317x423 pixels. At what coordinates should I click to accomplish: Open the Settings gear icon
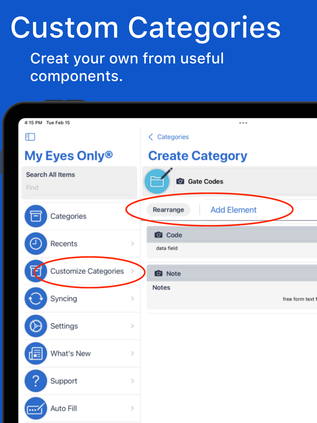[36, 326]
